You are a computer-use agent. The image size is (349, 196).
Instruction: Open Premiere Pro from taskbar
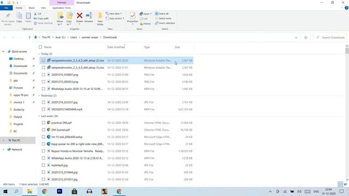(x=59, y=191)
